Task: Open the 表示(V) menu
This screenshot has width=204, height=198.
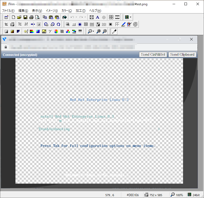Action: tap(37, 11)
